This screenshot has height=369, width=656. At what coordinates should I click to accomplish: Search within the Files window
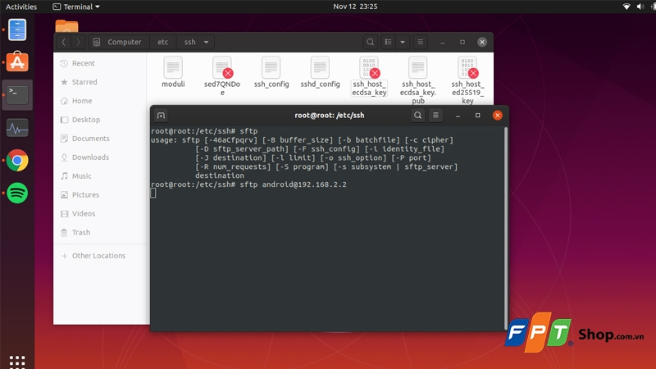click(371, 42)
